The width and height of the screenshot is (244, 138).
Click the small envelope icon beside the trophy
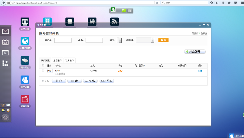8,105
